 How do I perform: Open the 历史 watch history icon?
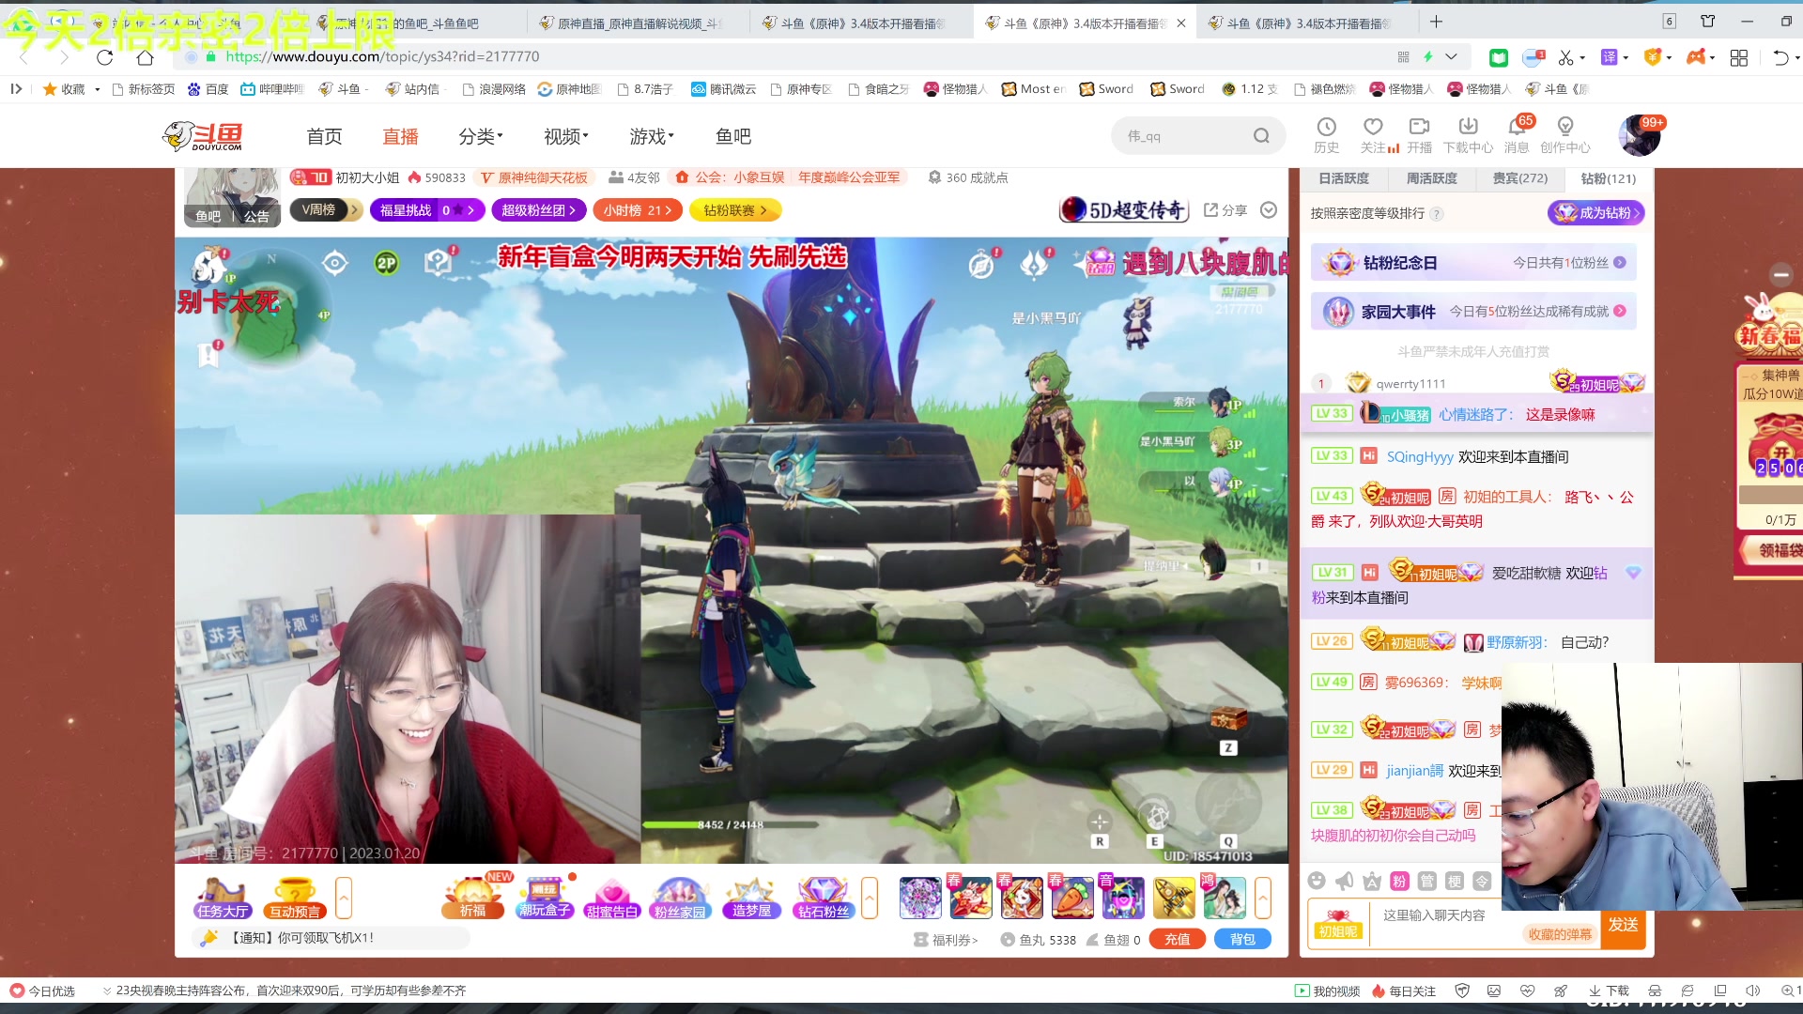click(1327, 135)
